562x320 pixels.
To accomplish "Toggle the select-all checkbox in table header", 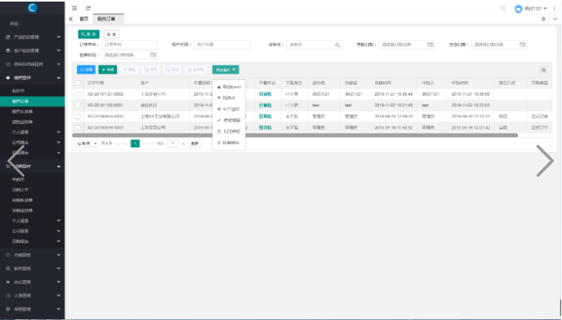I will tap(78, 83).
